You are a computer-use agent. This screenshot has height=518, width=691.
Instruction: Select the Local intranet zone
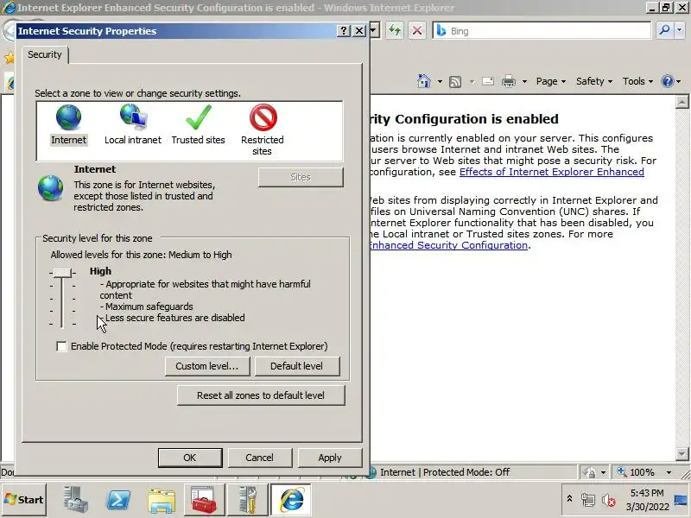click(133, 124)
